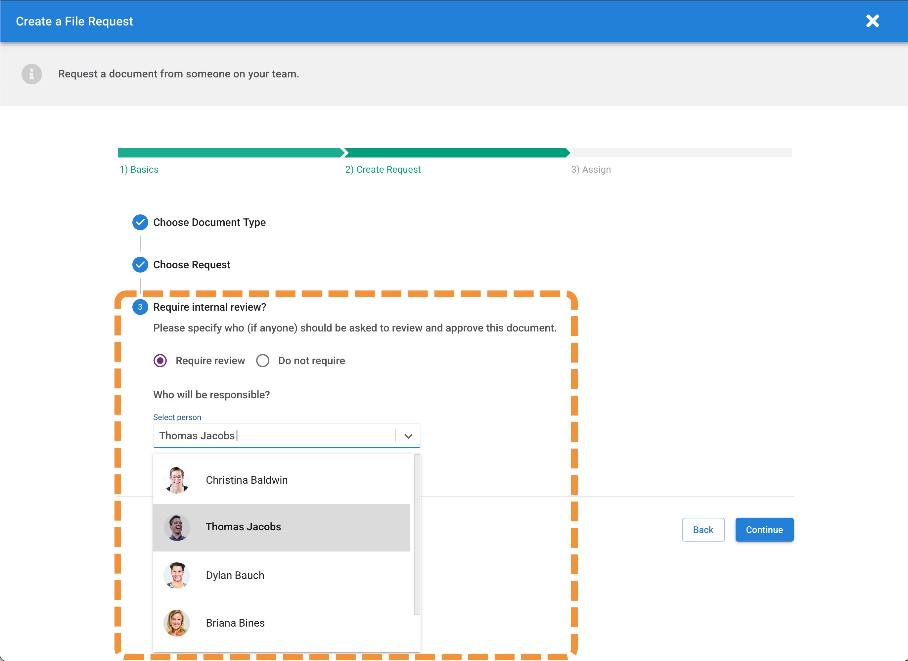Click Christina Baldwin's avatar photo
The width and height of the screenshot is (908, 661).
(x=177, y=480)
